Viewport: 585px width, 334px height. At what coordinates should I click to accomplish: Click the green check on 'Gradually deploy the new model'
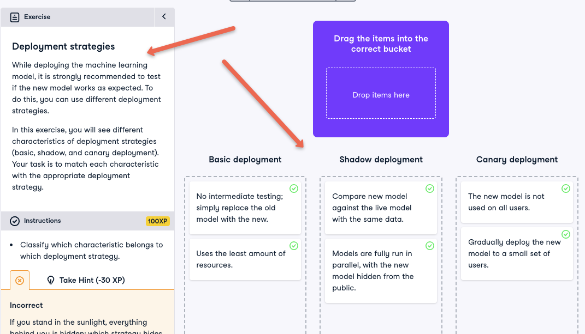(x=566, y=234)
